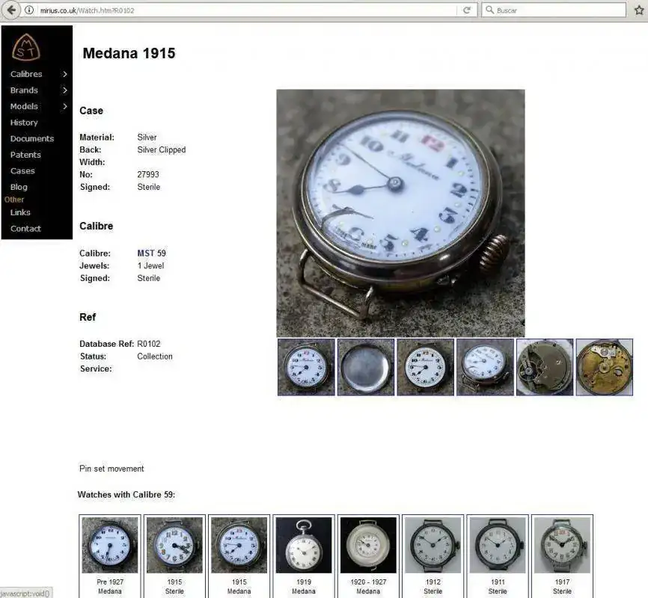Open the 1915 Medana watch card
This screenshot has height=598, width=648.
239,556
